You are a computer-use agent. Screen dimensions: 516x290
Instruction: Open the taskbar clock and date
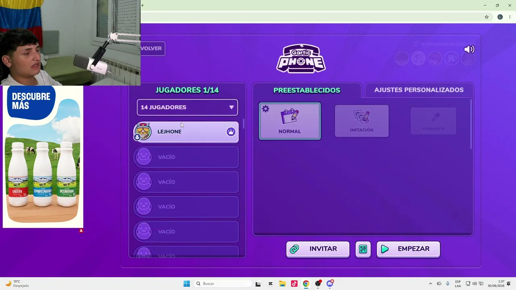(496, 284)
